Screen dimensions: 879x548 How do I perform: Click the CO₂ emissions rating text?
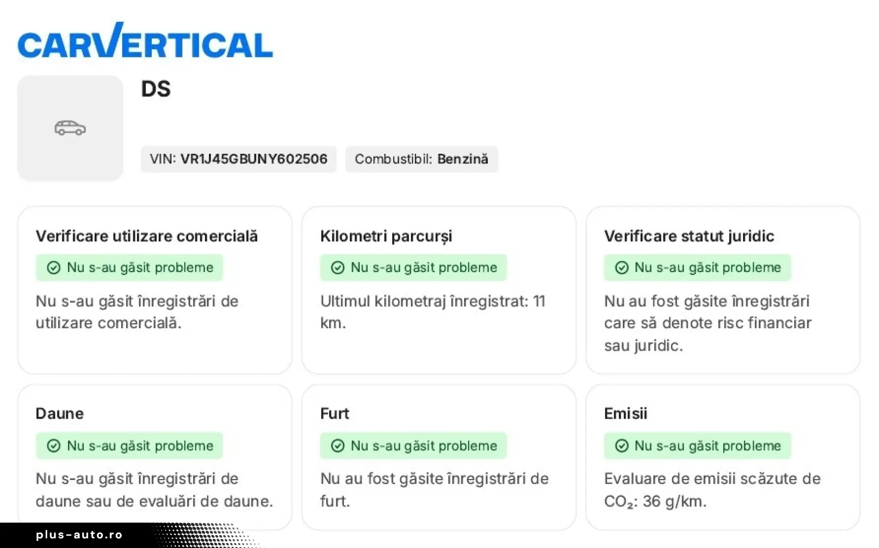712,490
